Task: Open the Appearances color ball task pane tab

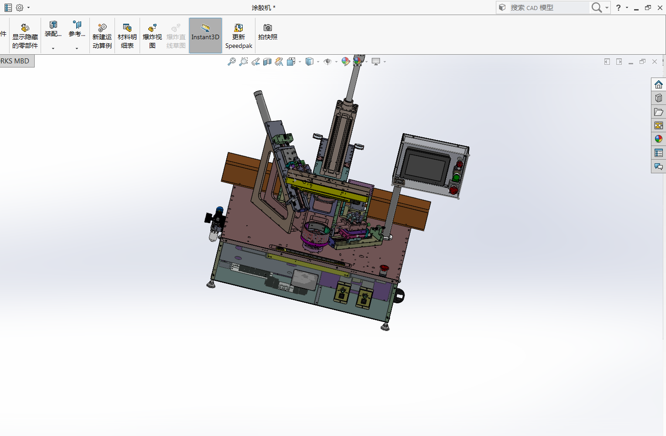Action: [x=658, y=139]
